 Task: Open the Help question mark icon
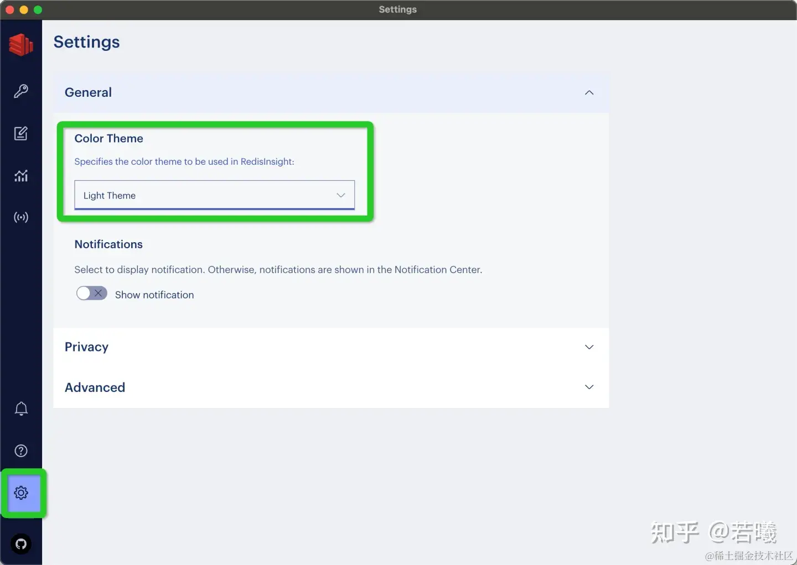(21, 451)
